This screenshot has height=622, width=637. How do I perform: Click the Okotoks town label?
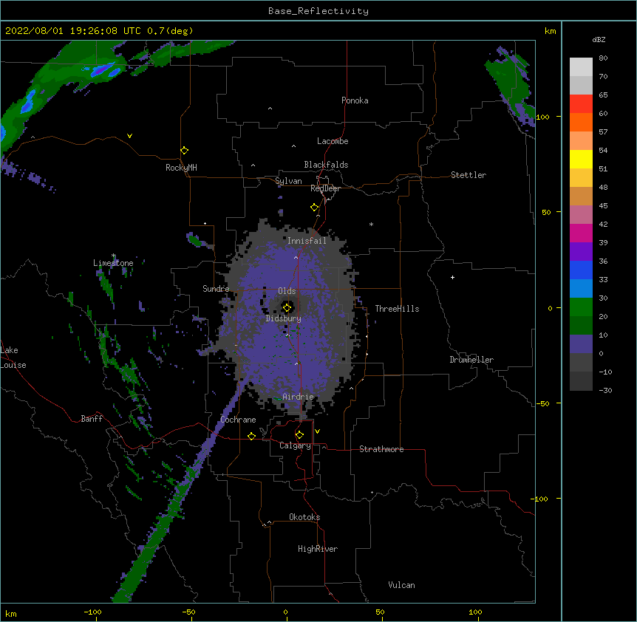[304, 517]
